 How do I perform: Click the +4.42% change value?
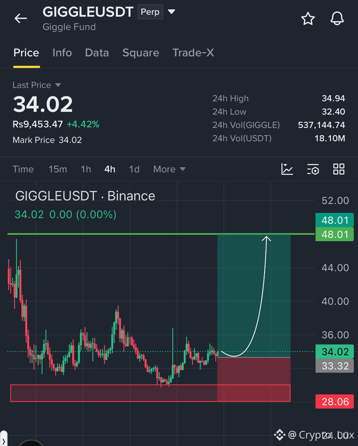click(x=83, y=124)
